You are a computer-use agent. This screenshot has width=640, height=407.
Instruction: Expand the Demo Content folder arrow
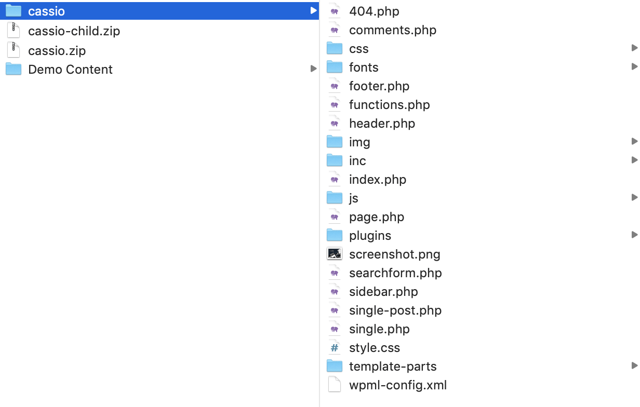click(x=313, y=69)
